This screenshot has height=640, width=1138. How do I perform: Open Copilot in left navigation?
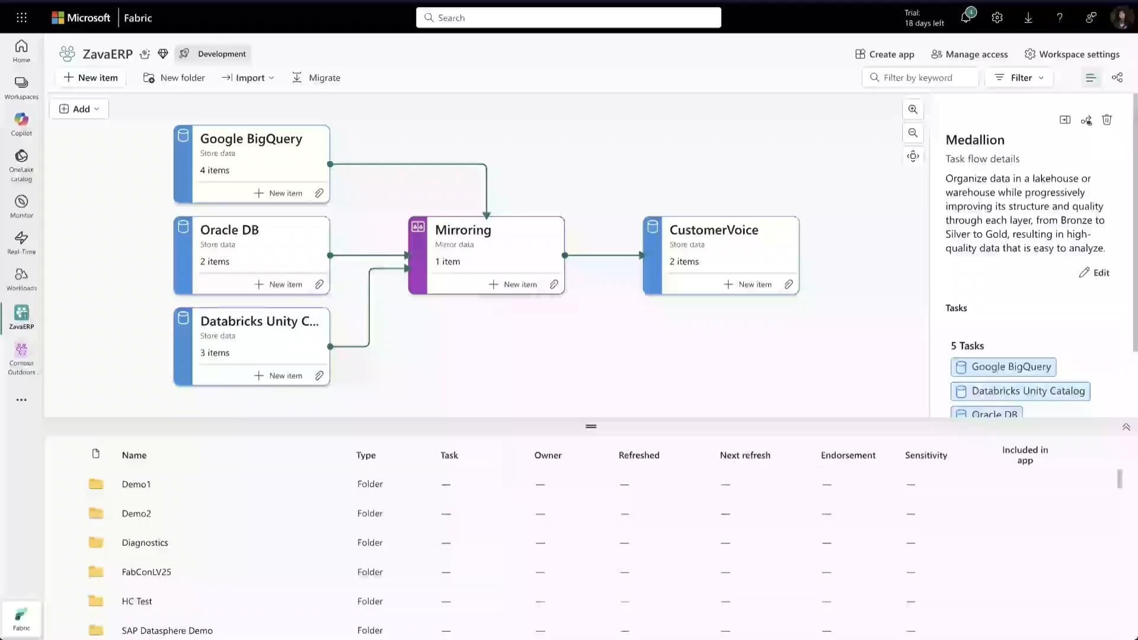point(21,124)
